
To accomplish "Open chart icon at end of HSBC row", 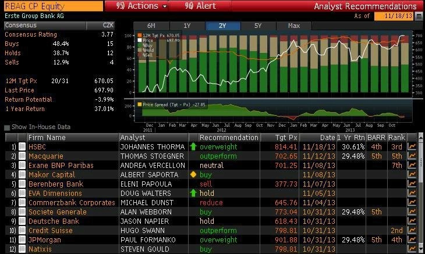I will (x=412, y=146).
